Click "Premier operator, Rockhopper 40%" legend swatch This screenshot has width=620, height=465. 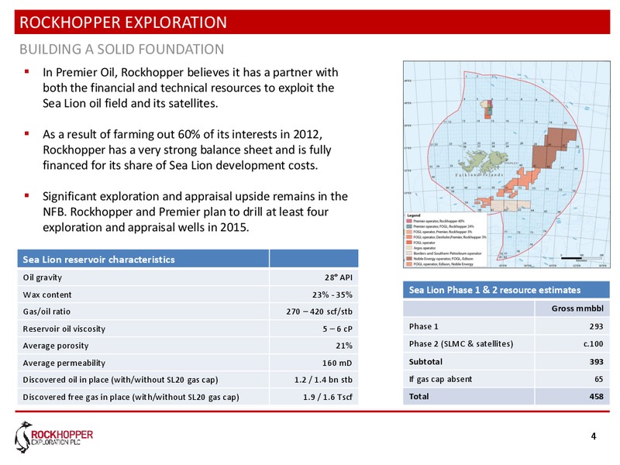coord(409,221)
